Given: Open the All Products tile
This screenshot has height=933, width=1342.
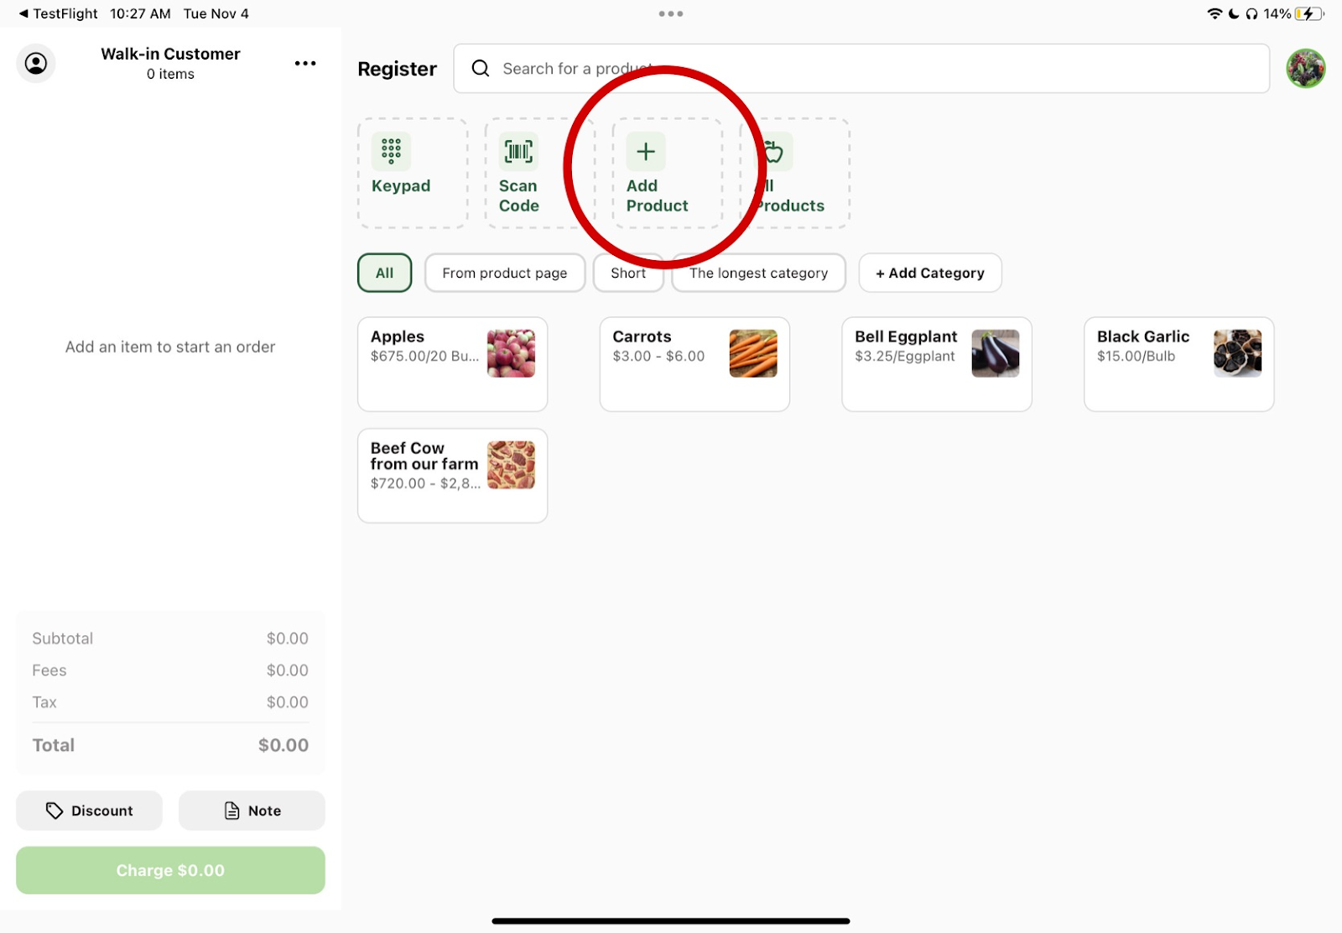Looking at the screenshot, I should point(794,173).
